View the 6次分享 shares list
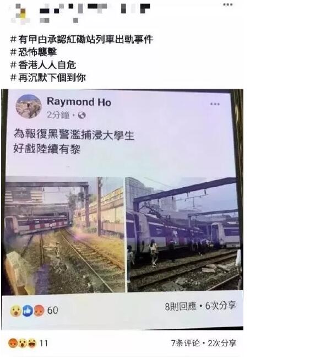The width and height of the screenshot is (310, 359). 220,306
